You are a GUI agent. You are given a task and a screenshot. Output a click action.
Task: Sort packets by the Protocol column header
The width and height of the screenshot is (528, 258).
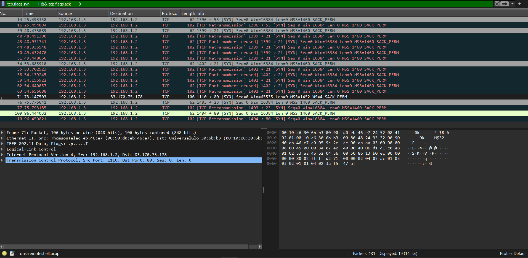170,13
